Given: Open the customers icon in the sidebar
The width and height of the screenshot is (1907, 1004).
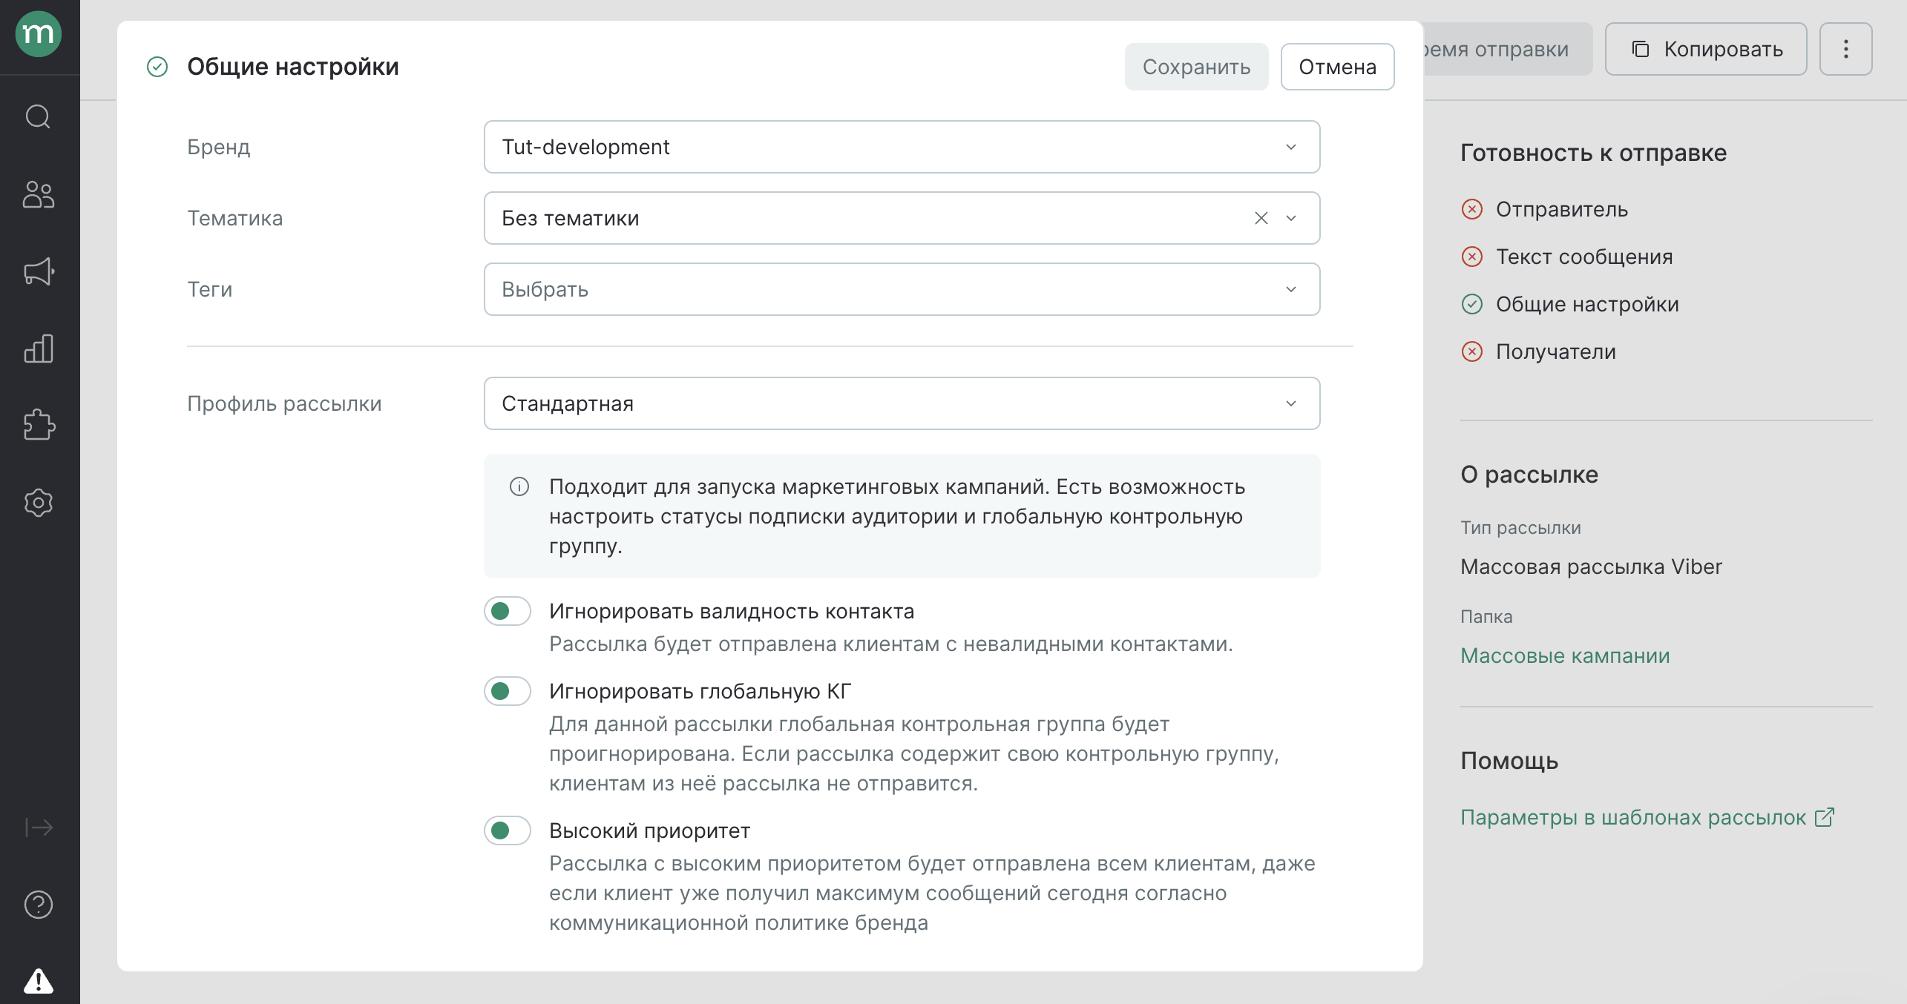Looking at the screenshot, I should point(39,194).
